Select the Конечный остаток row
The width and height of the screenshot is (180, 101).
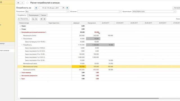[x=99, y=70]
